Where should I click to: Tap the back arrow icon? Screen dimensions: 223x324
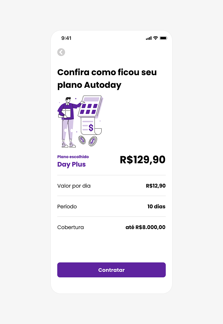pyautogui.click(x=61, y=52)
